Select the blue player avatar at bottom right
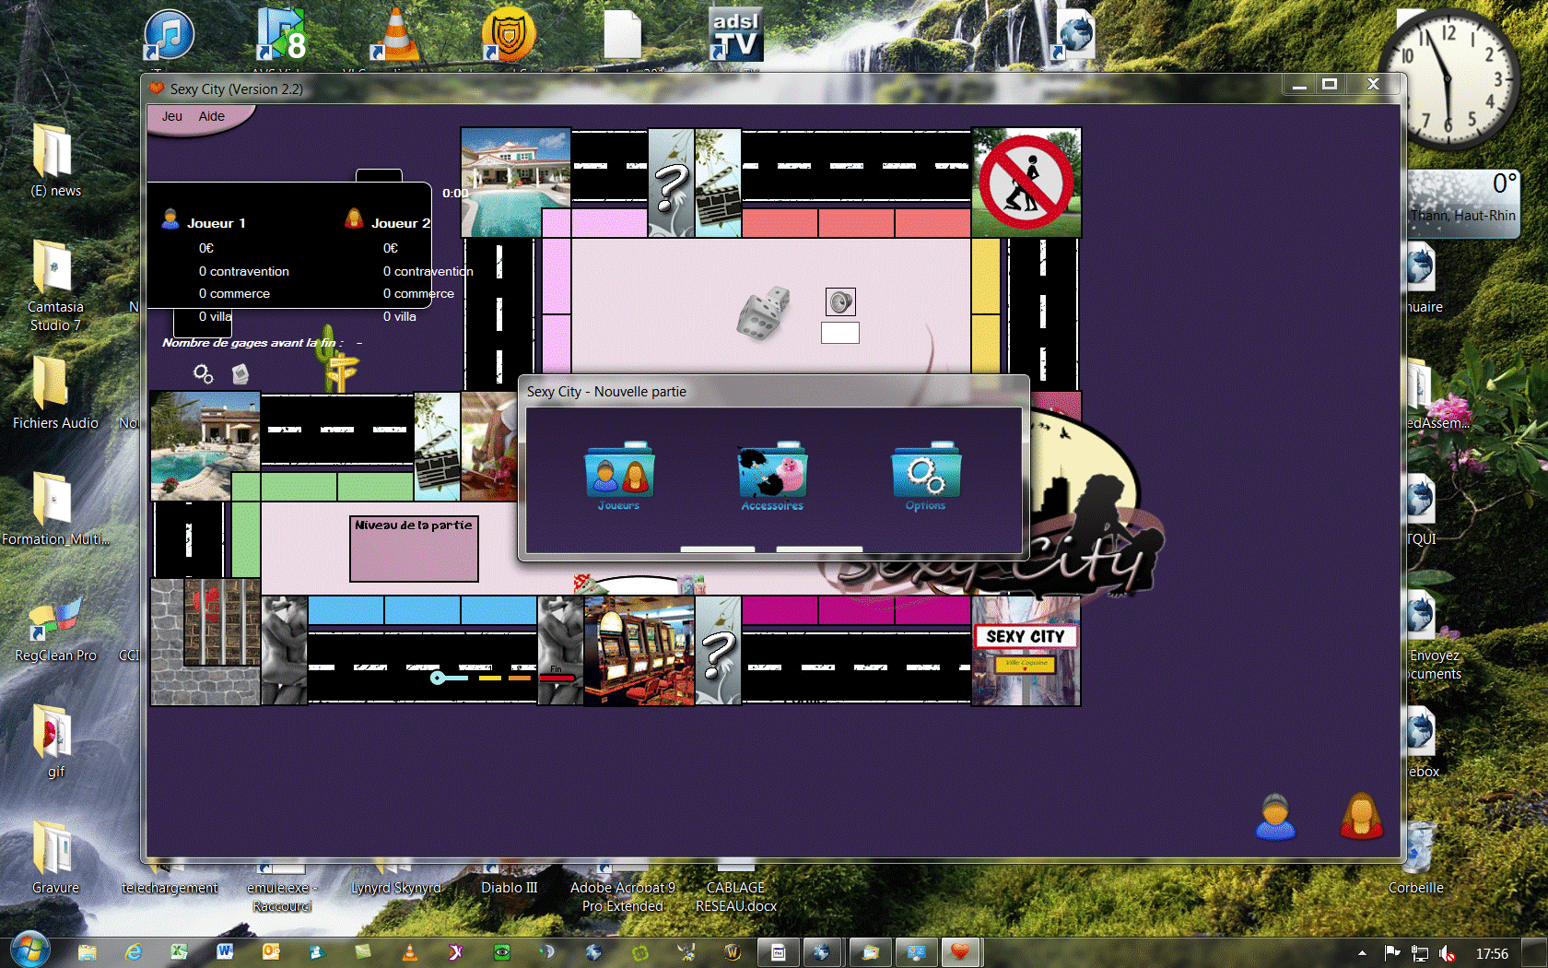This screenshot has height=968, width=1548. pos(1275,817)
